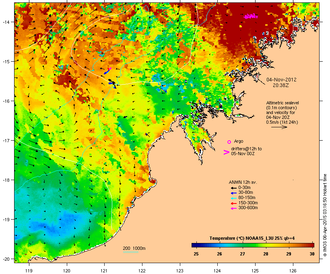Click the 300-600m depth label

(x=248, y=208)
